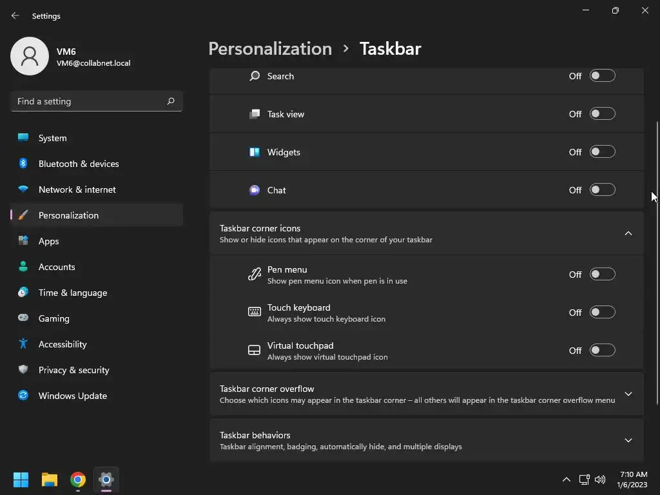
Task: Click the VM6 user profile avatar
Action: 30,56
